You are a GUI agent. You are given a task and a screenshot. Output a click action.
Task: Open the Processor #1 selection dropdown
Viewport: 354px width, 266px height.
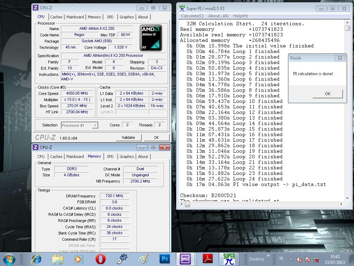coord(79,125)
